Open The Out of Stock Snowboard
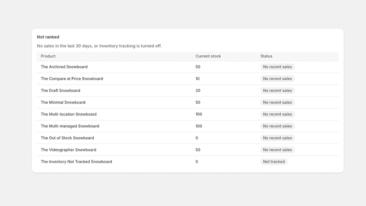Image resolution: width=366 pixels, height=206 pixels. point(68,138)
